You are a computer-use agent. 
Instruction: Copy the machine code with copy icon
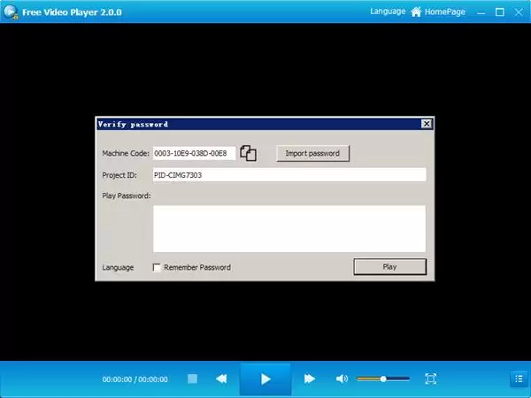click(248, 153)
